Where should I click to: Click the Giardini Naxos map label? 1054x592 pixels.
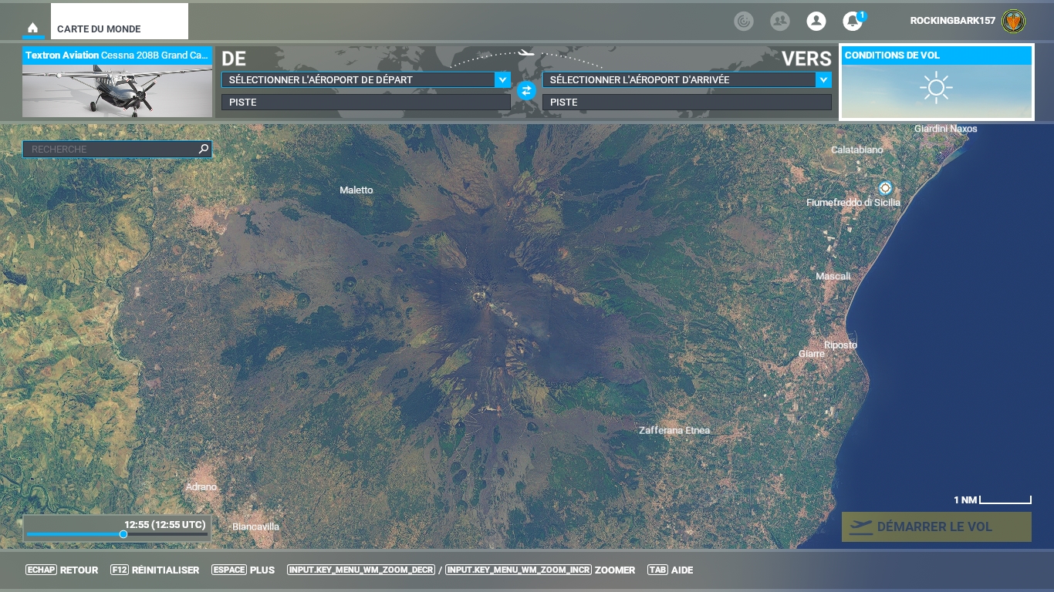(945, 129)
